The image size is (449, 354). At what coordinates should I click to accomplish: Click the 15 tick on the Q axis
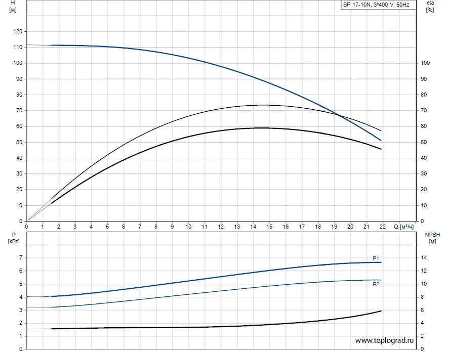269,227
